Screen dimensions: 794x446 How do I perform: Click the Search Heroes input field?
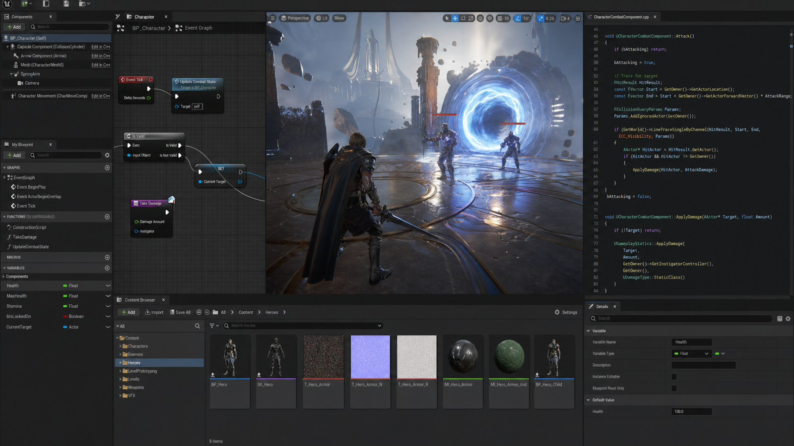coord(303,326)
